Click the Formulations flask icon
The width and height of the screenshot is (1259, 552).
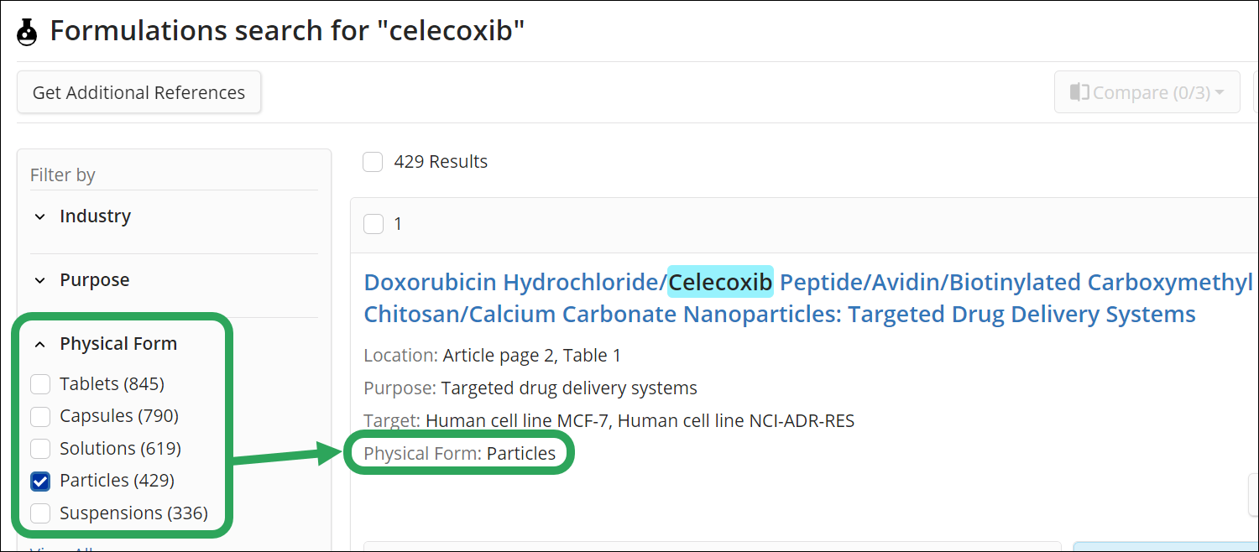point(28,31)
